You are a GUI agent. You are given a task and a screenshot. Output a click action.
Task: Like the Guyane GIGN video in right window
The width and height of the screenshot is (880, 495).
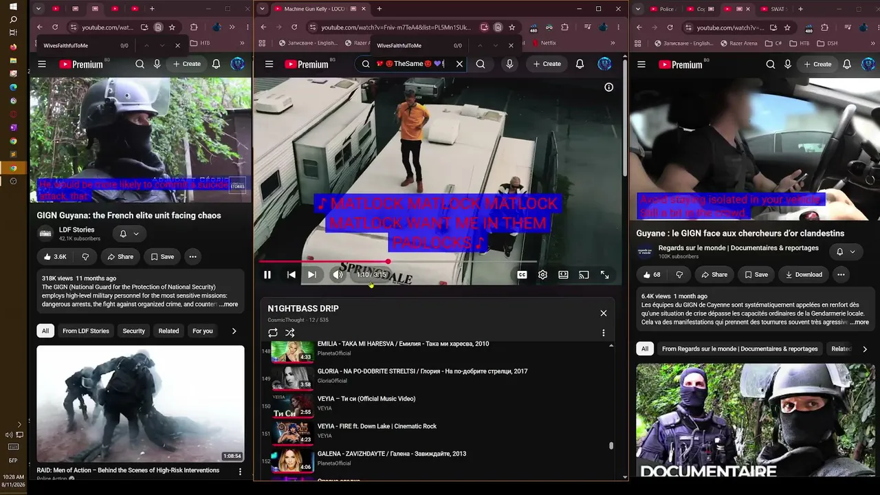652,274
